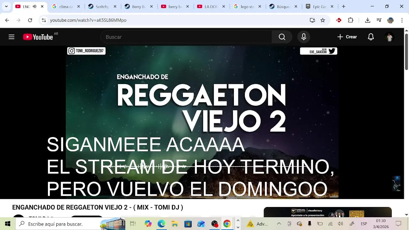
Task: Install app icon in the address bar
Action: 313,20
